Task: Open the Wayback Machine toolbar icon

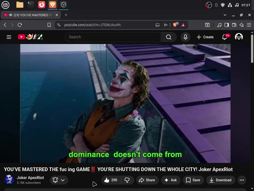Action: pos(207,25)
